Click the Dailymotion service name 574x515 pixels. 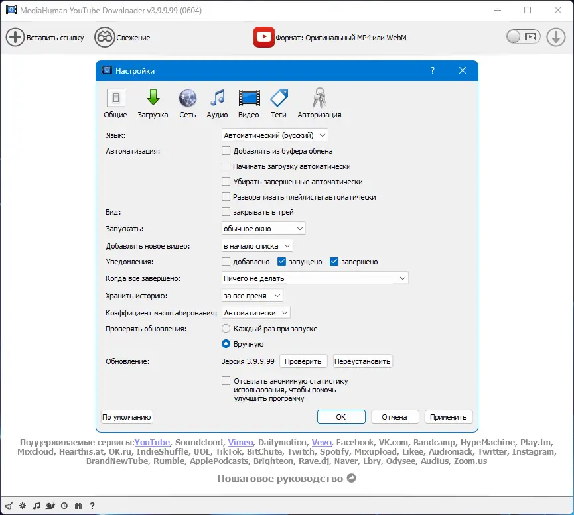[x=282, y=442]
